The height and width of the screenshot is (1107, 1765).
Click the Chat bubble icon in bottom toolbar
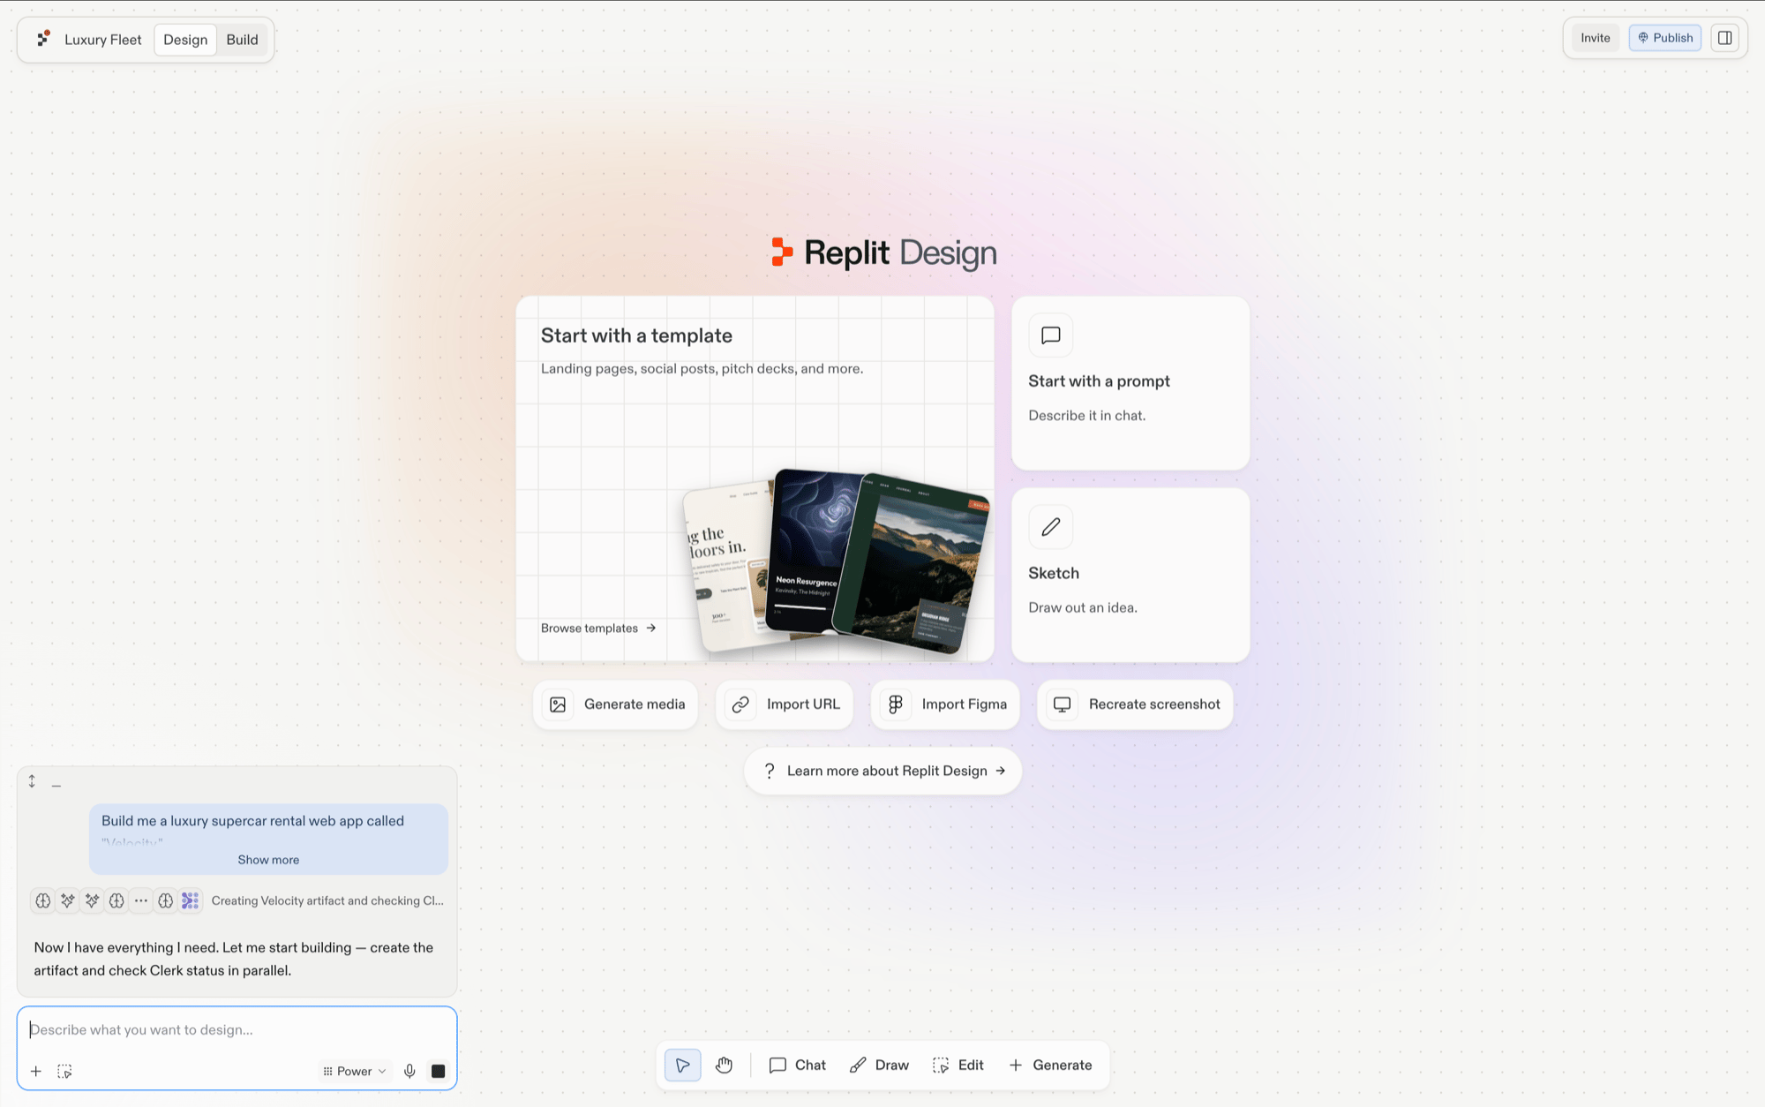point(777,1066)
